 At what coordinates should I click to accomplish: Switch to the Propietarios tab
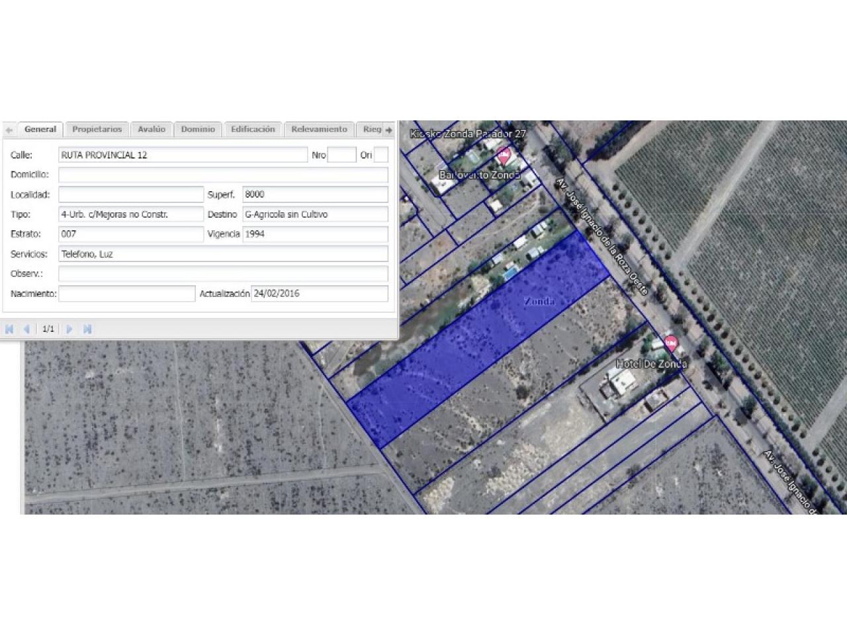coord(97,130)
